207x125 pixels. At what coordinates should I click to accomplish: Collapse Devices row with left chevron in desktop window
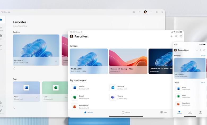pos(14,68)
